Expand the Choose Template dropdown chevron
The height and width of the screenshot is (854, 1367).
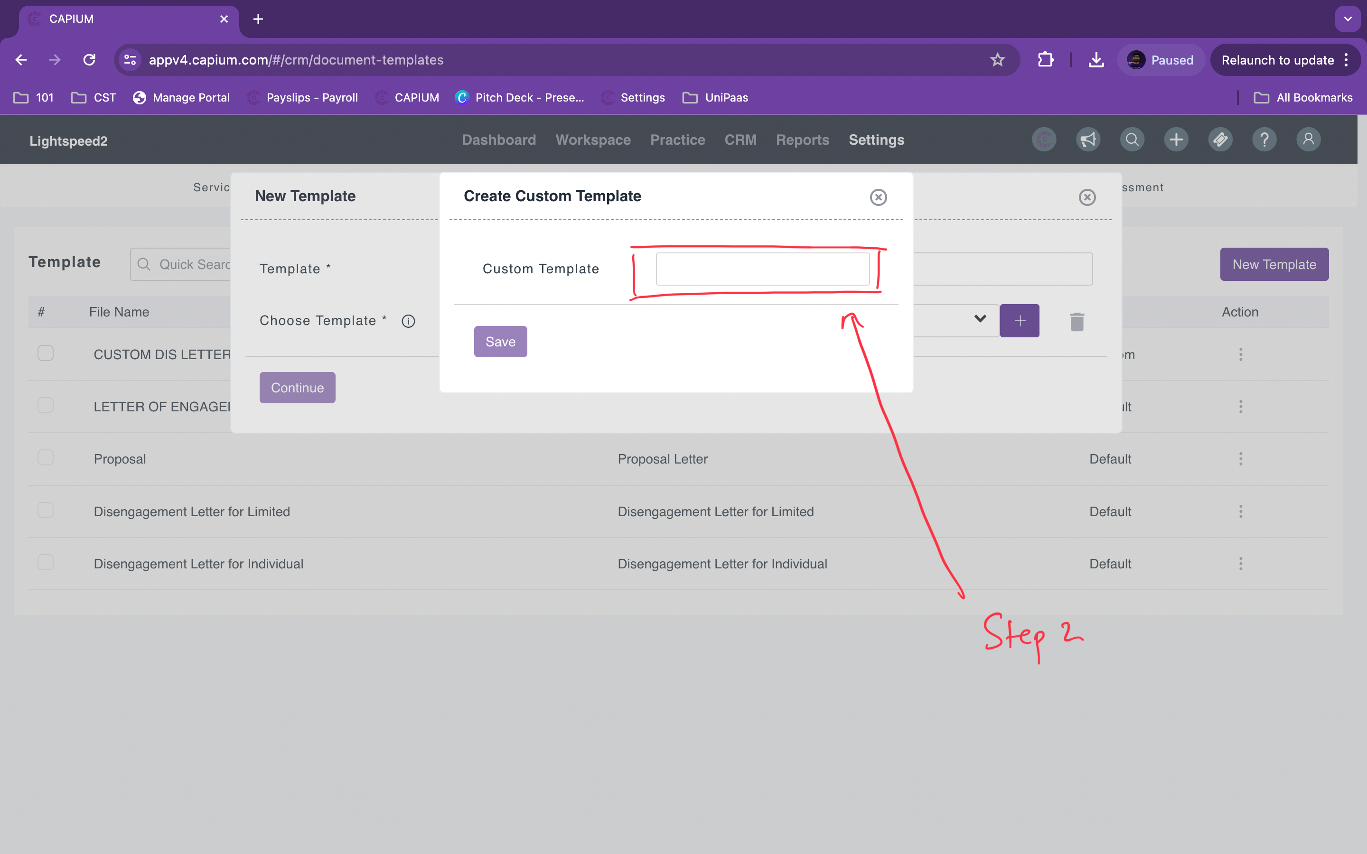tap(980, 319)
